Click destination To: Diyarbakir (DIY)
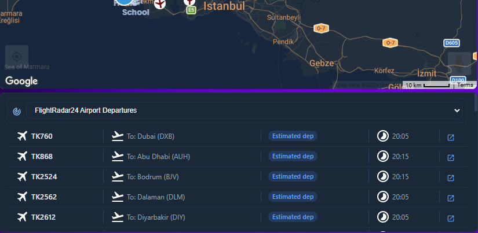Image resolution: width=478 pixels, height=233 pixels. (x=156, y=217)
